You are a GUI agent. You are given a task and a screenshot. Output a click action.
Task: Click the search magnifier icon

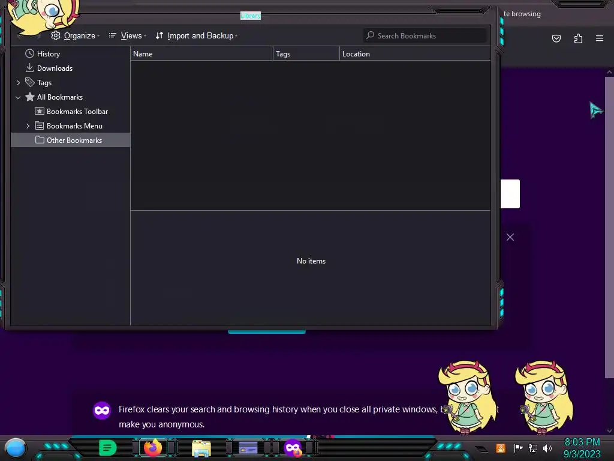(x=370, y=35)
